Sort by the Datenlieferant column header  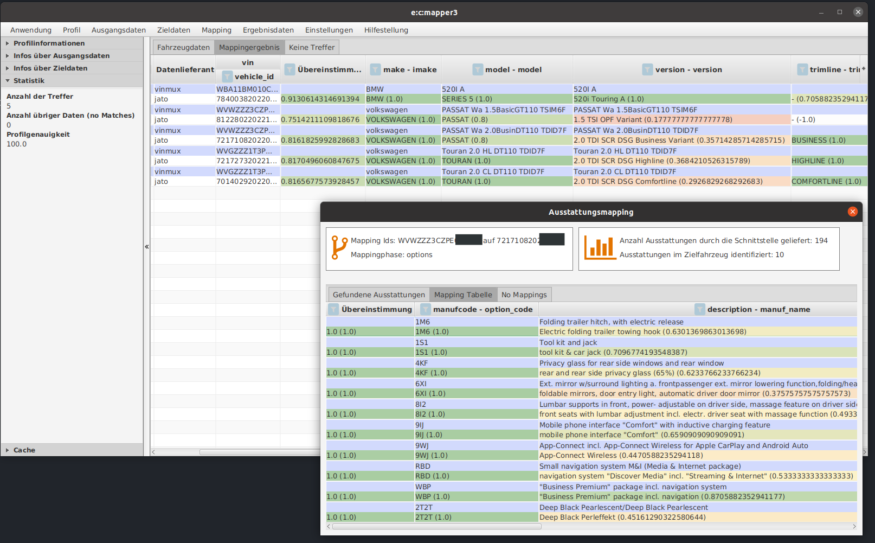(x=185, y=69)
